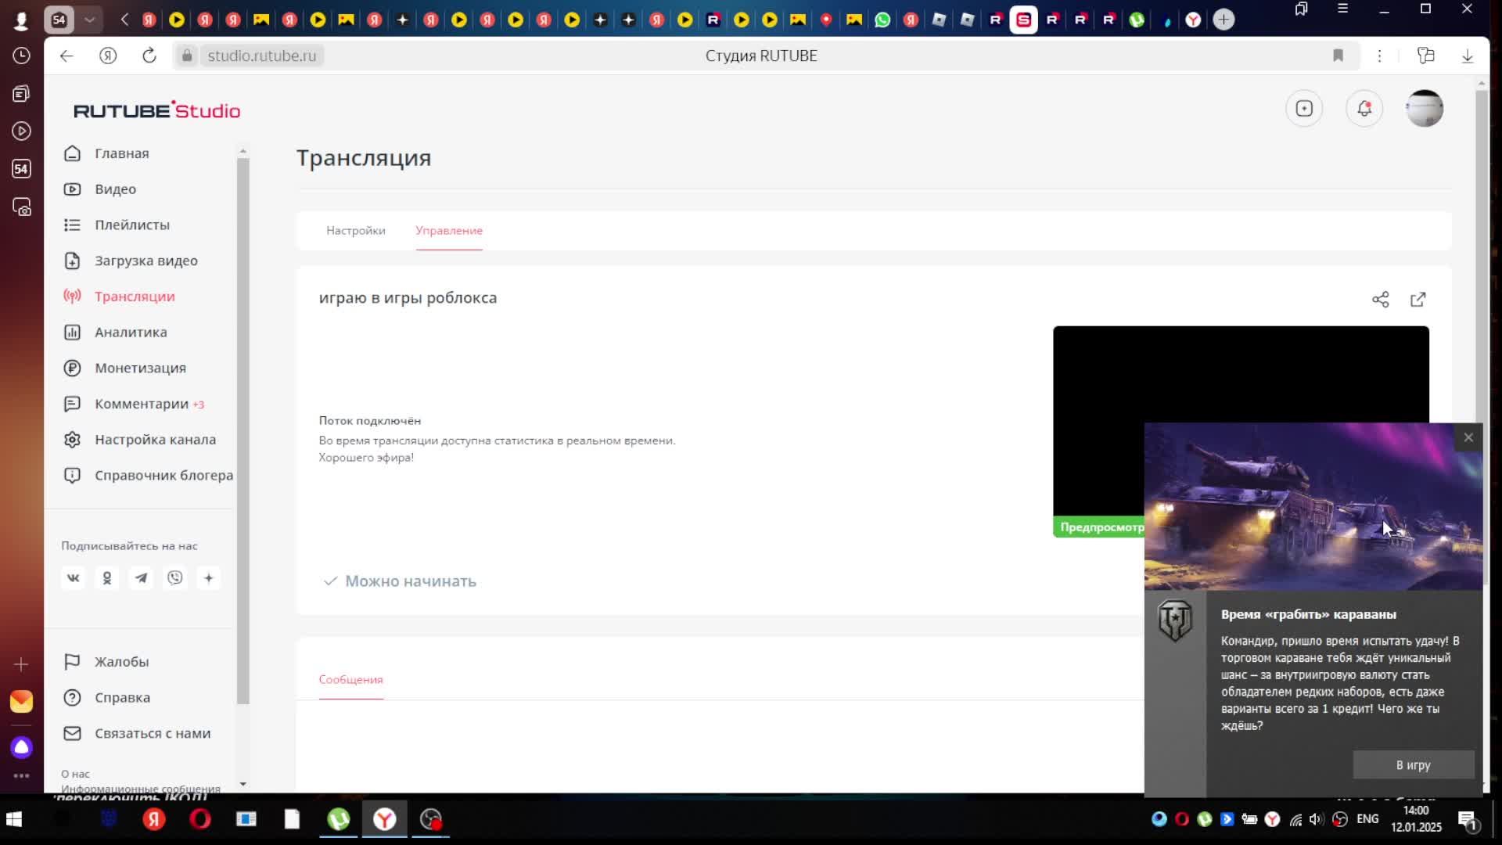Screen dimensions: 1502x845
Task: Open the stream in a new window icon
Action: pos(1418,300)
